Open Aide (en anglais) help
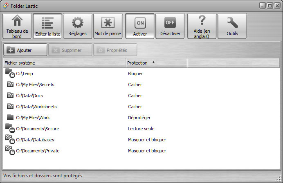 click(202, 26)
